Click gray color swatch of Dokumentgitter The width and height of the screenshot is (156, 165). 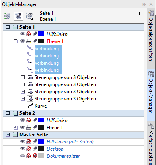tap(41, 156)
